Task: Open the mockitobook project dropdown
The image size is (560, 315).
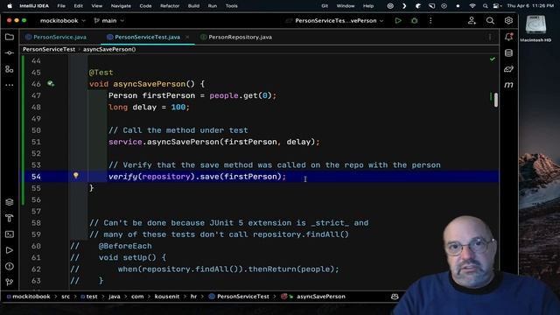Action: pyautogui.click(x=62, y=21)
